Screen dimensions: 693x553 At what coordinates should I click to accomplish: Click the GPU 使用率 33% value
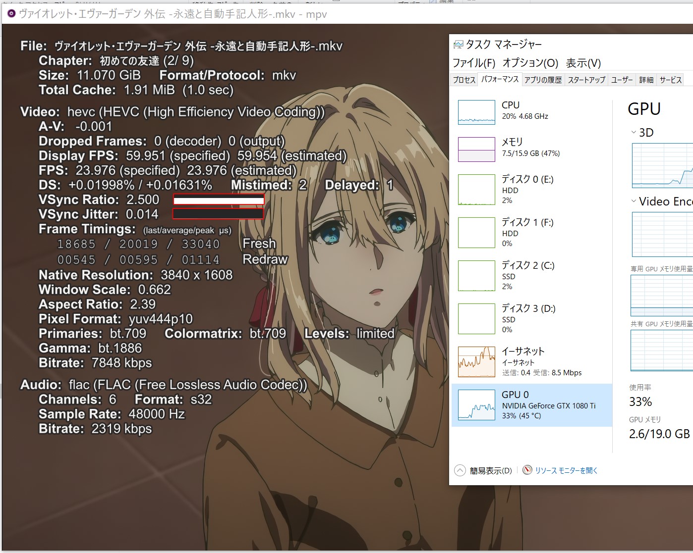640,402
